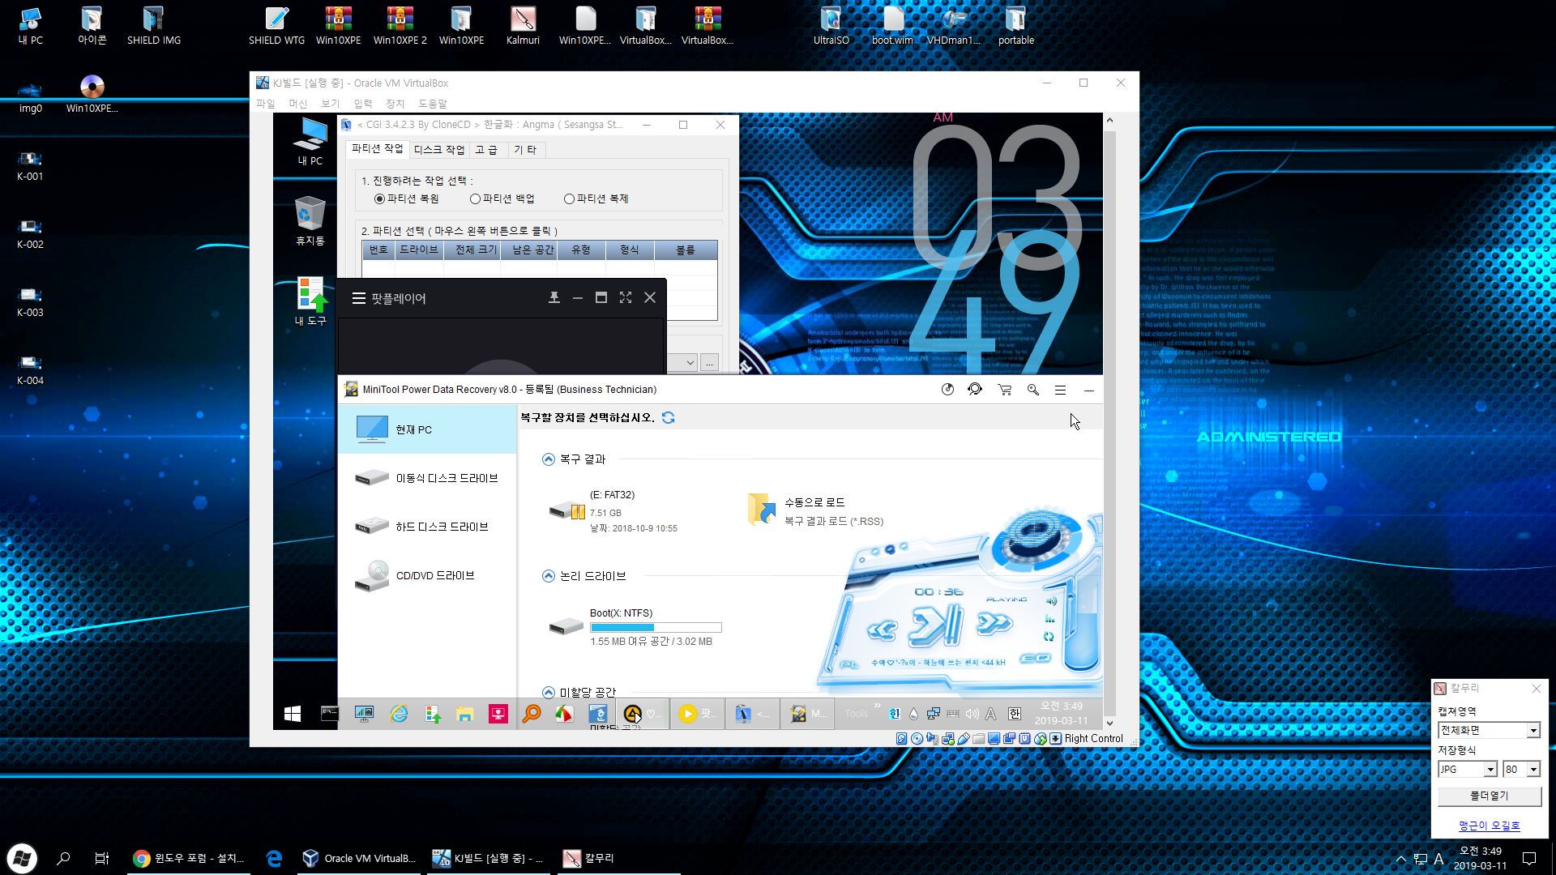Screen dimensions: 1556x875
Task: Pin 팟플레이어 window on top
Action: click(554, 297)
